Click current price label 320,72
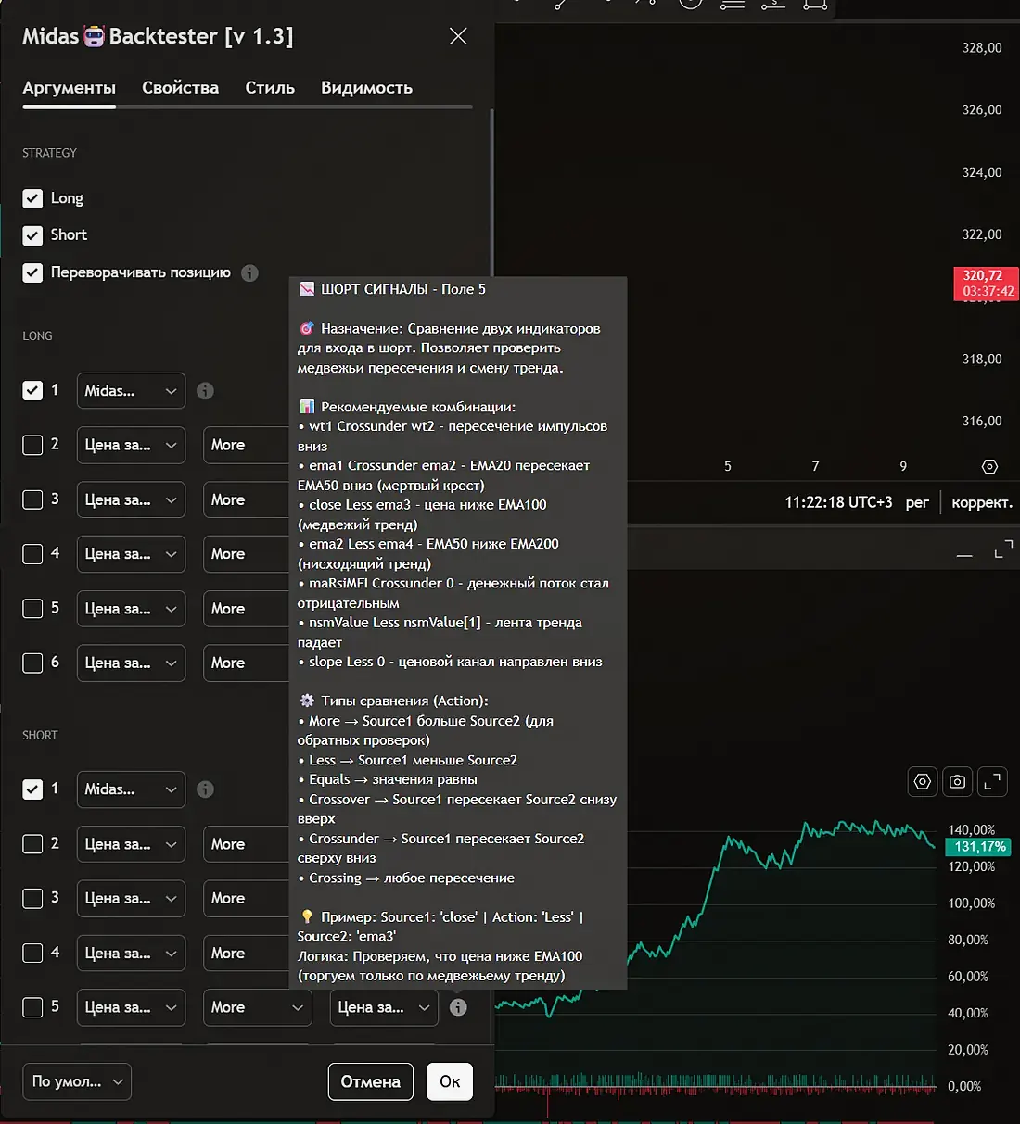 pyautogui.click(x=986, y=284)
